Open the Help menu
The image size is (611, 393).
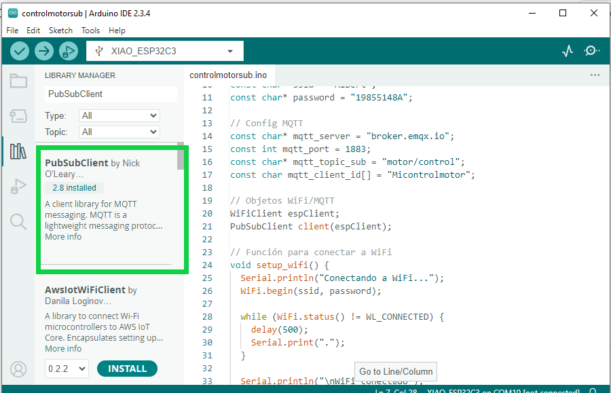coord(117,31)
